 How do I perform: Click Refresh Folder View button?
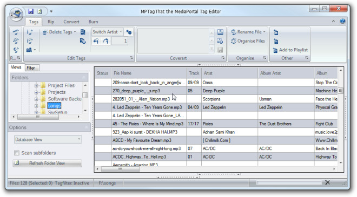coord(48,163)
